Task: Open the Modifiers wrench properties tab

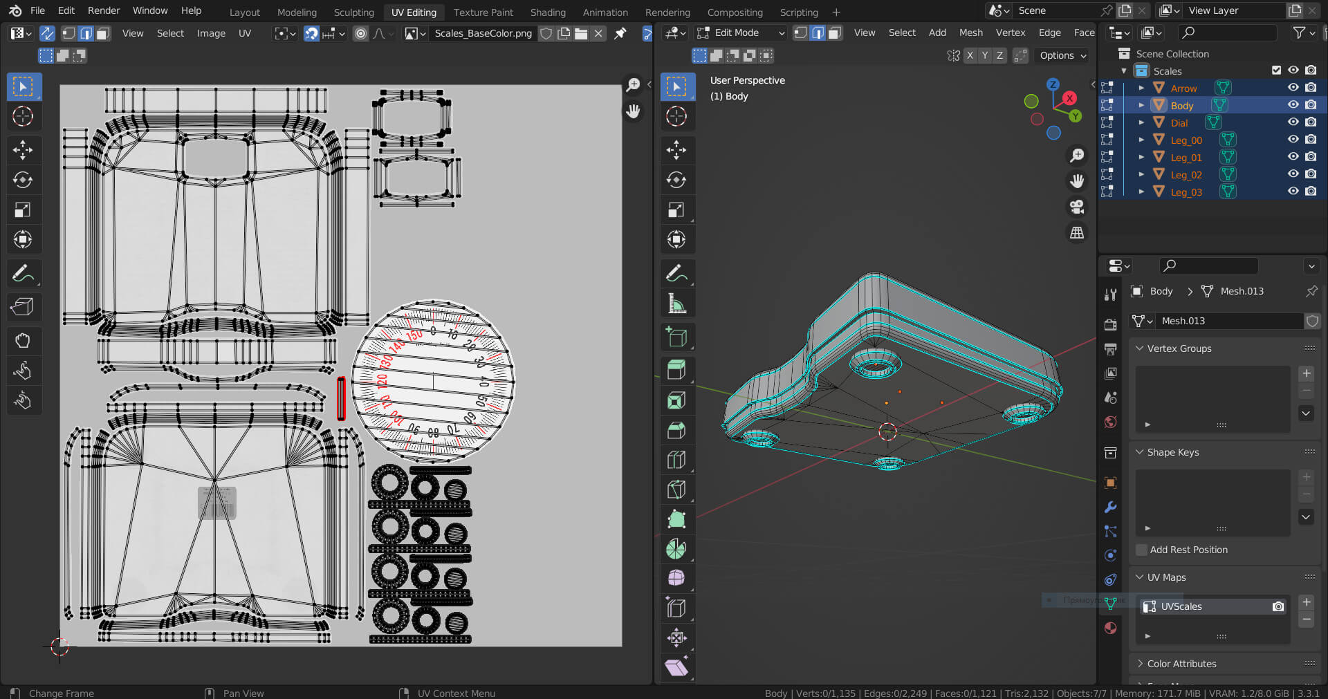Action: tap(1111, 507)
